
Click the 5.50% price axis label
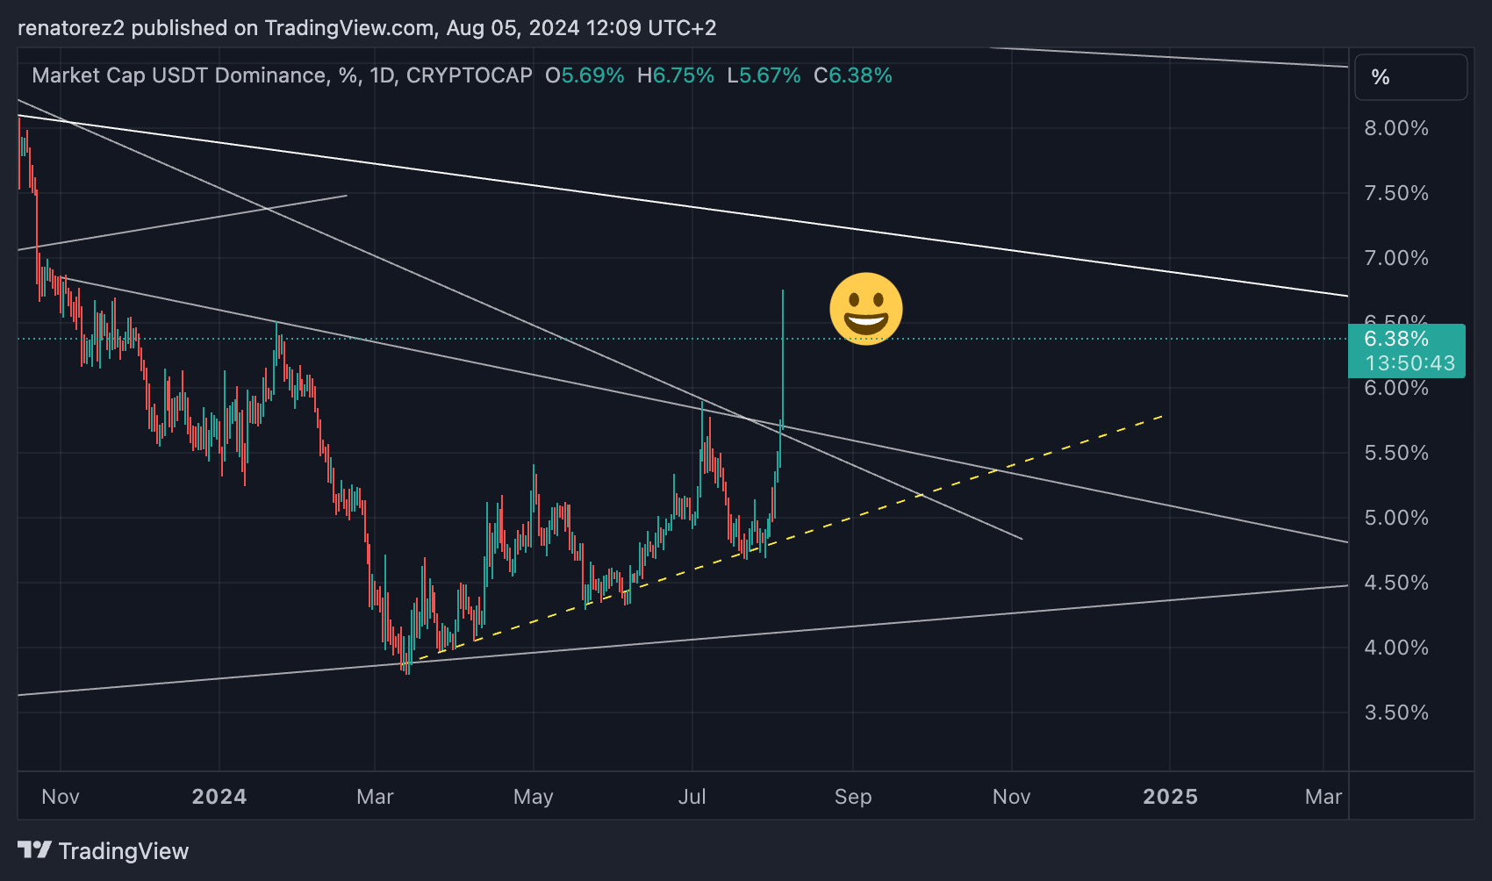tap(1396, 453)
